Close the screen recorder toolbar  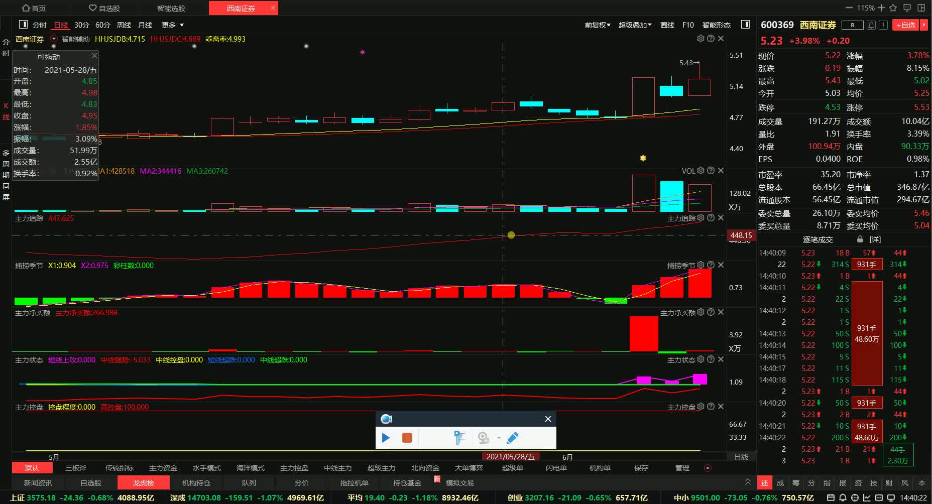tap(548, 419)
